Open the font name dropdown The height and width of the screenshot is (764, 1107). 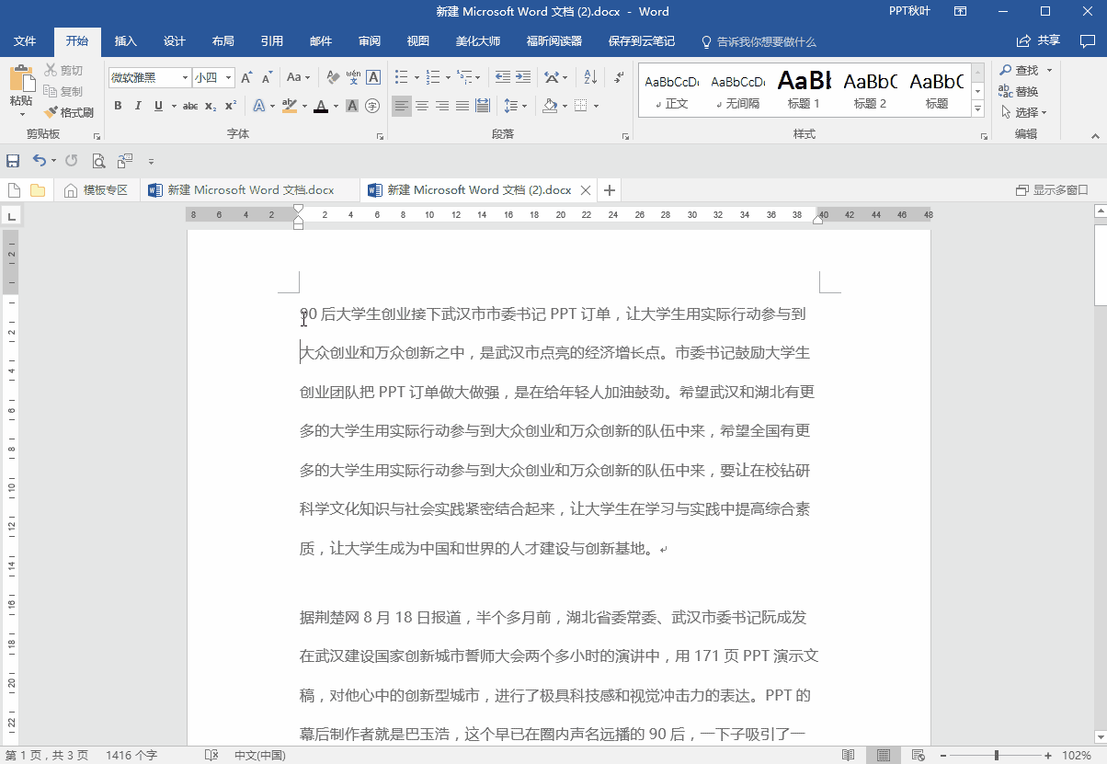point(183,77)
